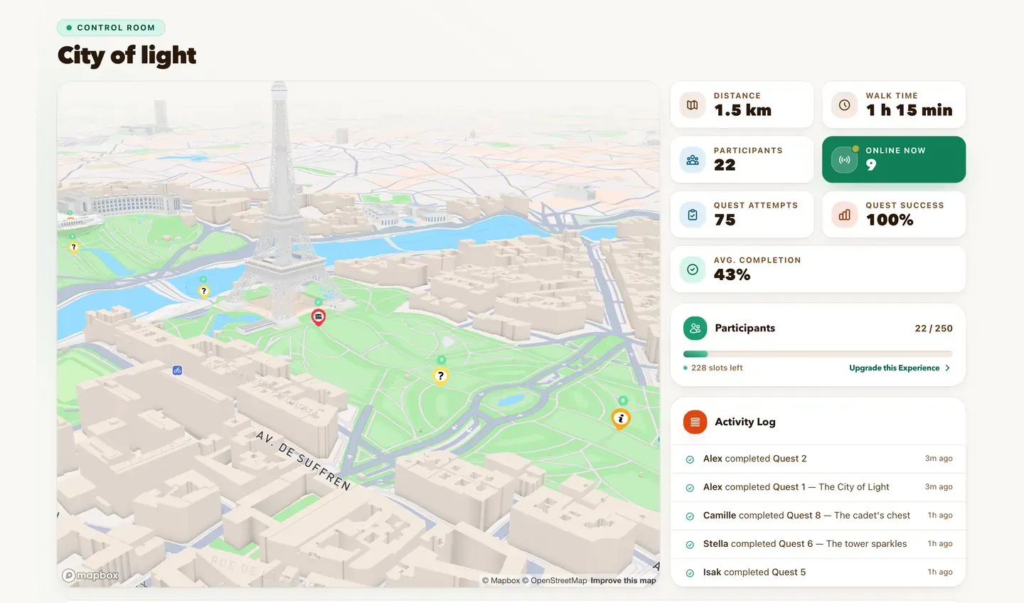Click the "75" quest attempts value
1024x603 pixels.
[x=725, y=220]
